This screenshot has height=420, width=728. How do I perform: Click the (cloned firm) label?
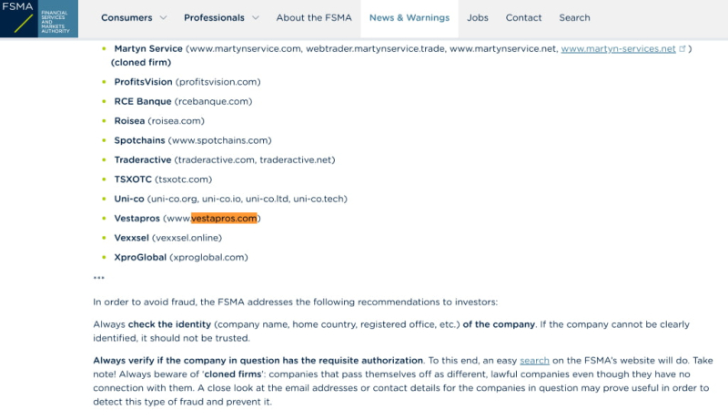pyautogui.click(x=141, y=62)
